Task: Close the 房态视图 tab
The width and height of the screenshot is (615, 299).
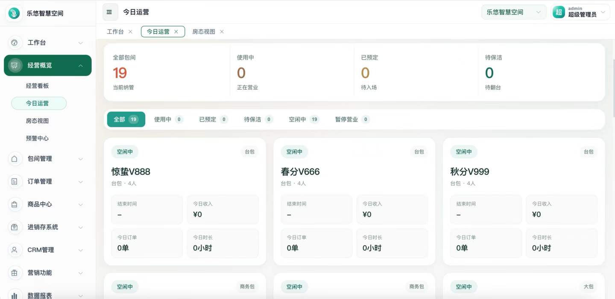Action: pyautogui.click(x=222, y=32)
